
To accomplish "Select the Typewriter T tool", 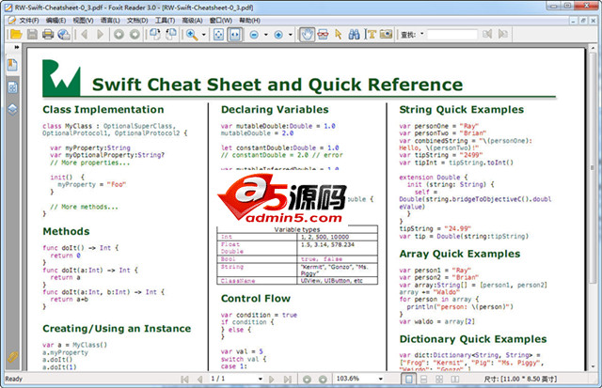I will click(371, 35).
